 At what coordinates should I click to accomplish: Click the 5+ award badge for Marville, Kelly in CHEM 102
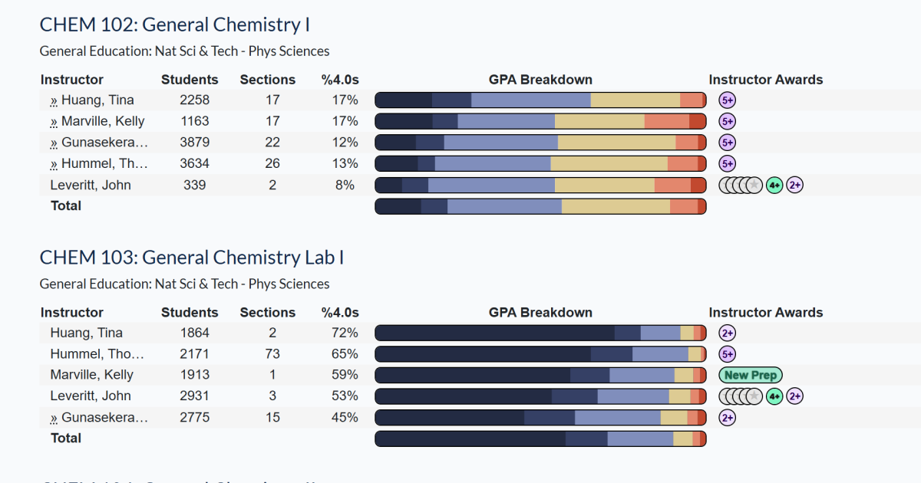point(728,121)
